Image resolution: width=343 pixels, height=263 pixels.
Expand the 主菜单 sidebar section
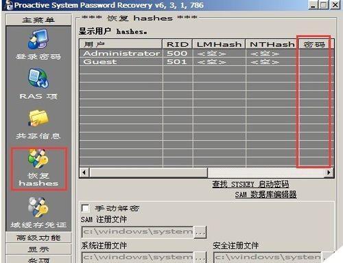38,20
